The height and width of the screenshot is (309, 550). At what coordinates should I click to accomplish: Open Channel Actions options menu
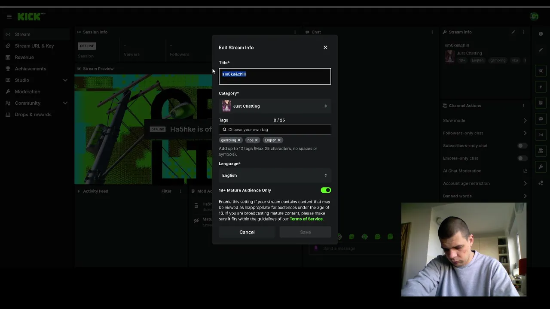coord(523,106)
